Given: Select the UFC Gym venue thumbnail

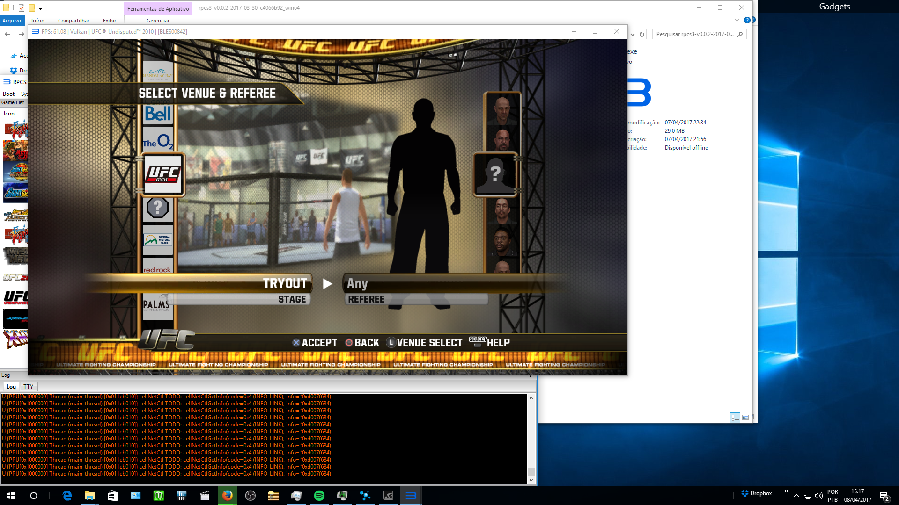Looking at the screenshot, I should point(162,175).
